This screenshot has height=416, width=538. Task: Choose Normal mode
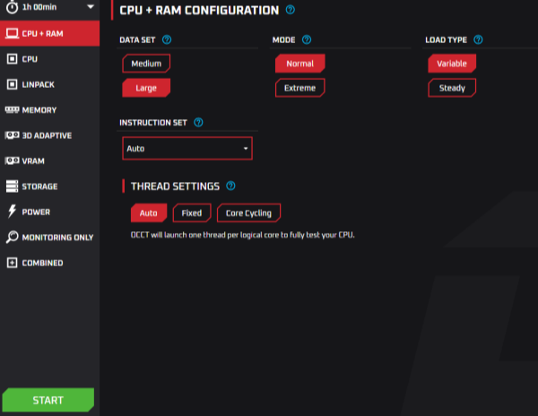(x=299, y=64)
